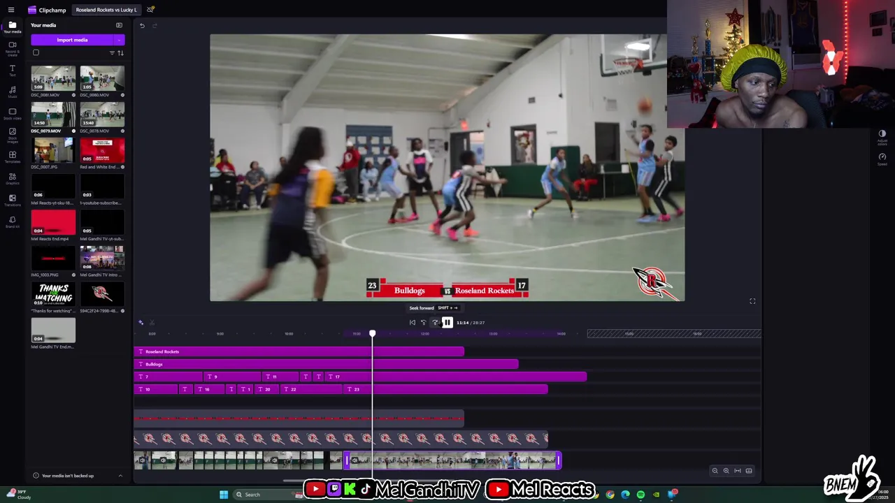Viewport: 895px width, 503px height.
Task: Open the Music sidebar tab
Action: pyautogui.click(x=12, y=92)
